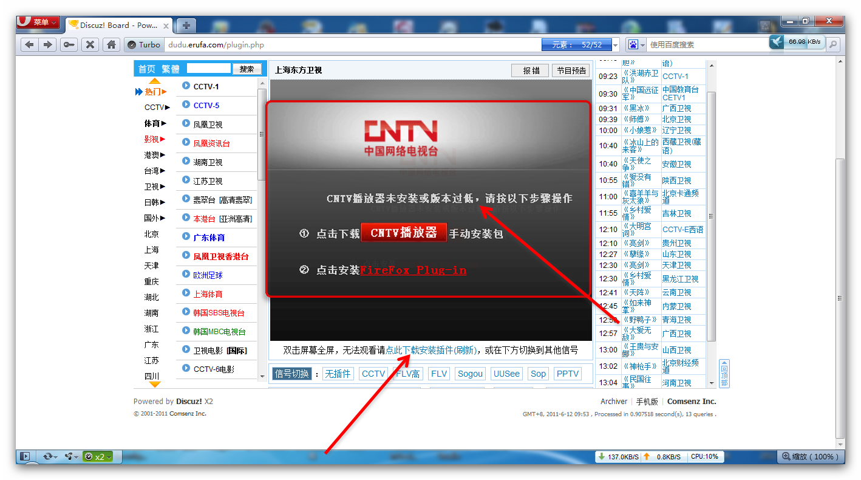Play the 上海体育 channel
Screen dimensions: 861x480
click(x=208, y=294)
